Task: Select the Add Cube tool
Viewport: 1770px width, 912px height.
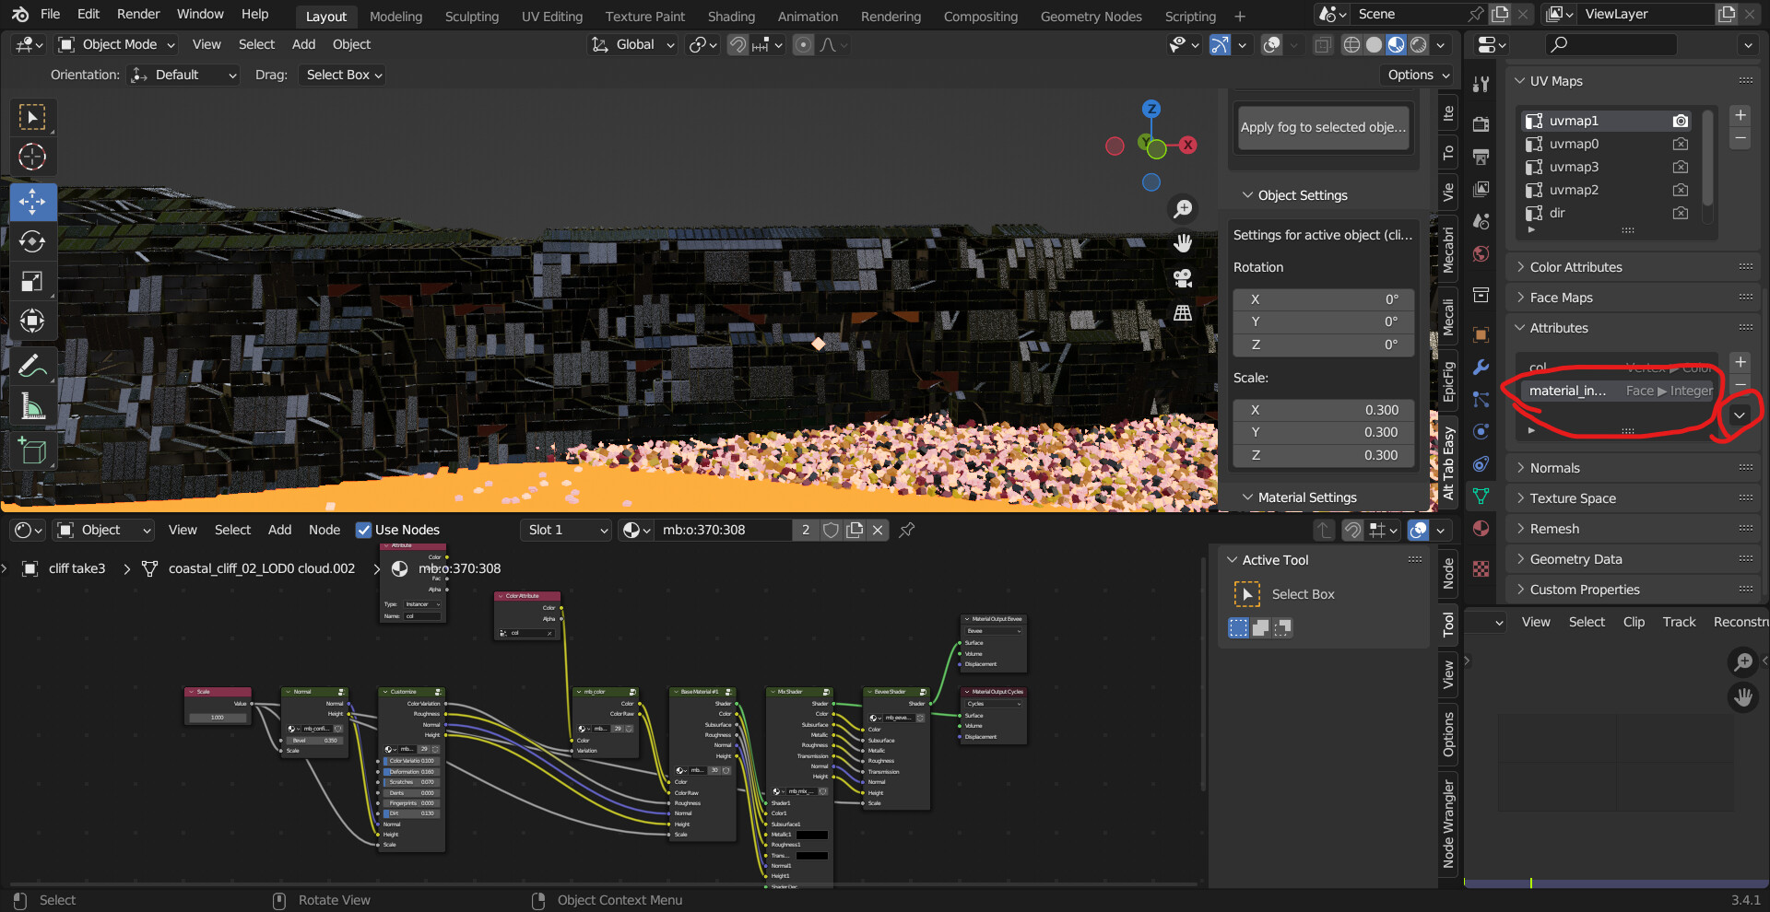Action: [x=32, y=450]
